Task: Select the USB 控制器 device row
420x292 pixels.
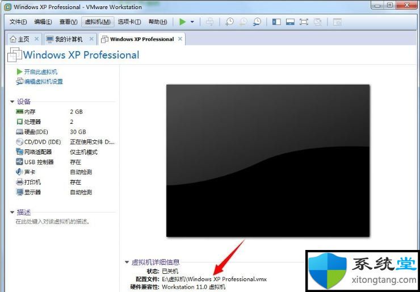Action: tap(65, 162)
